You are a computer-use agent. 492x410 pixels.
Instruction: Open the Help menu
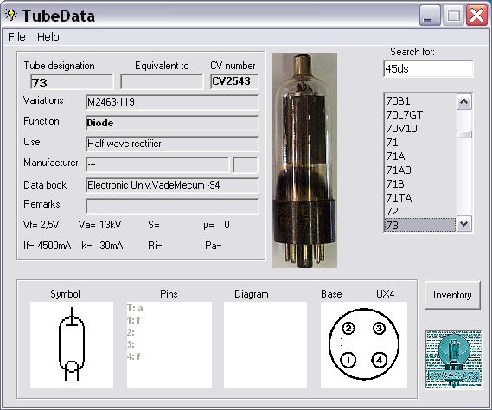click(48, 37)
